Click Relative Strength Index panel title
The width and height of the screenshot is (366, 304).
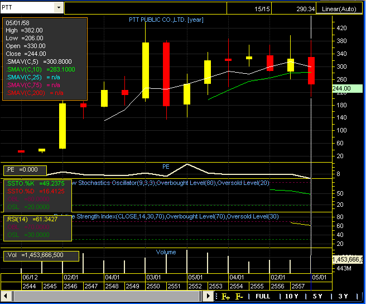tap(166, 216)
